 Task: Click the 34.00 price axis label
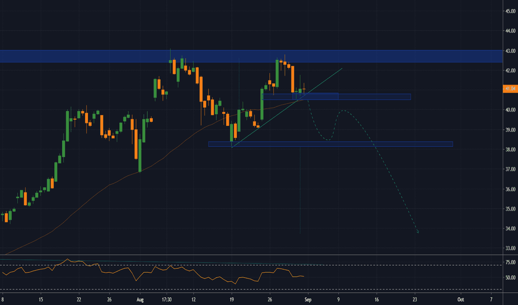(x=510, y=228)
